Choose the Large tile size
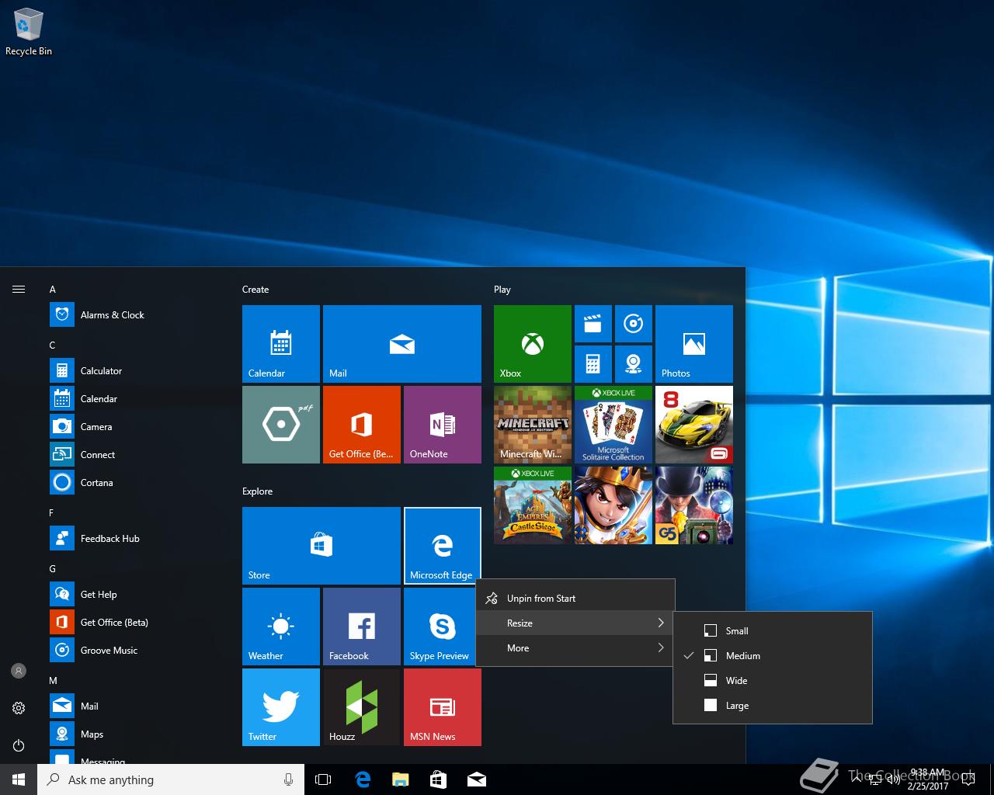This screenshot has width=994, height=795. pos(773,706)
